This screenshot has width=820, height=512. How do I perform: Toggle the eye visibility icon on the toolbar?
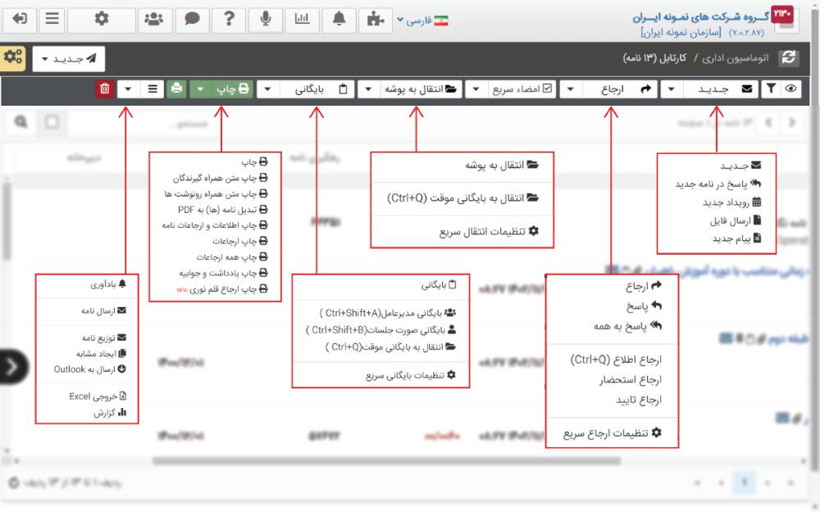[x=790, y=88]
